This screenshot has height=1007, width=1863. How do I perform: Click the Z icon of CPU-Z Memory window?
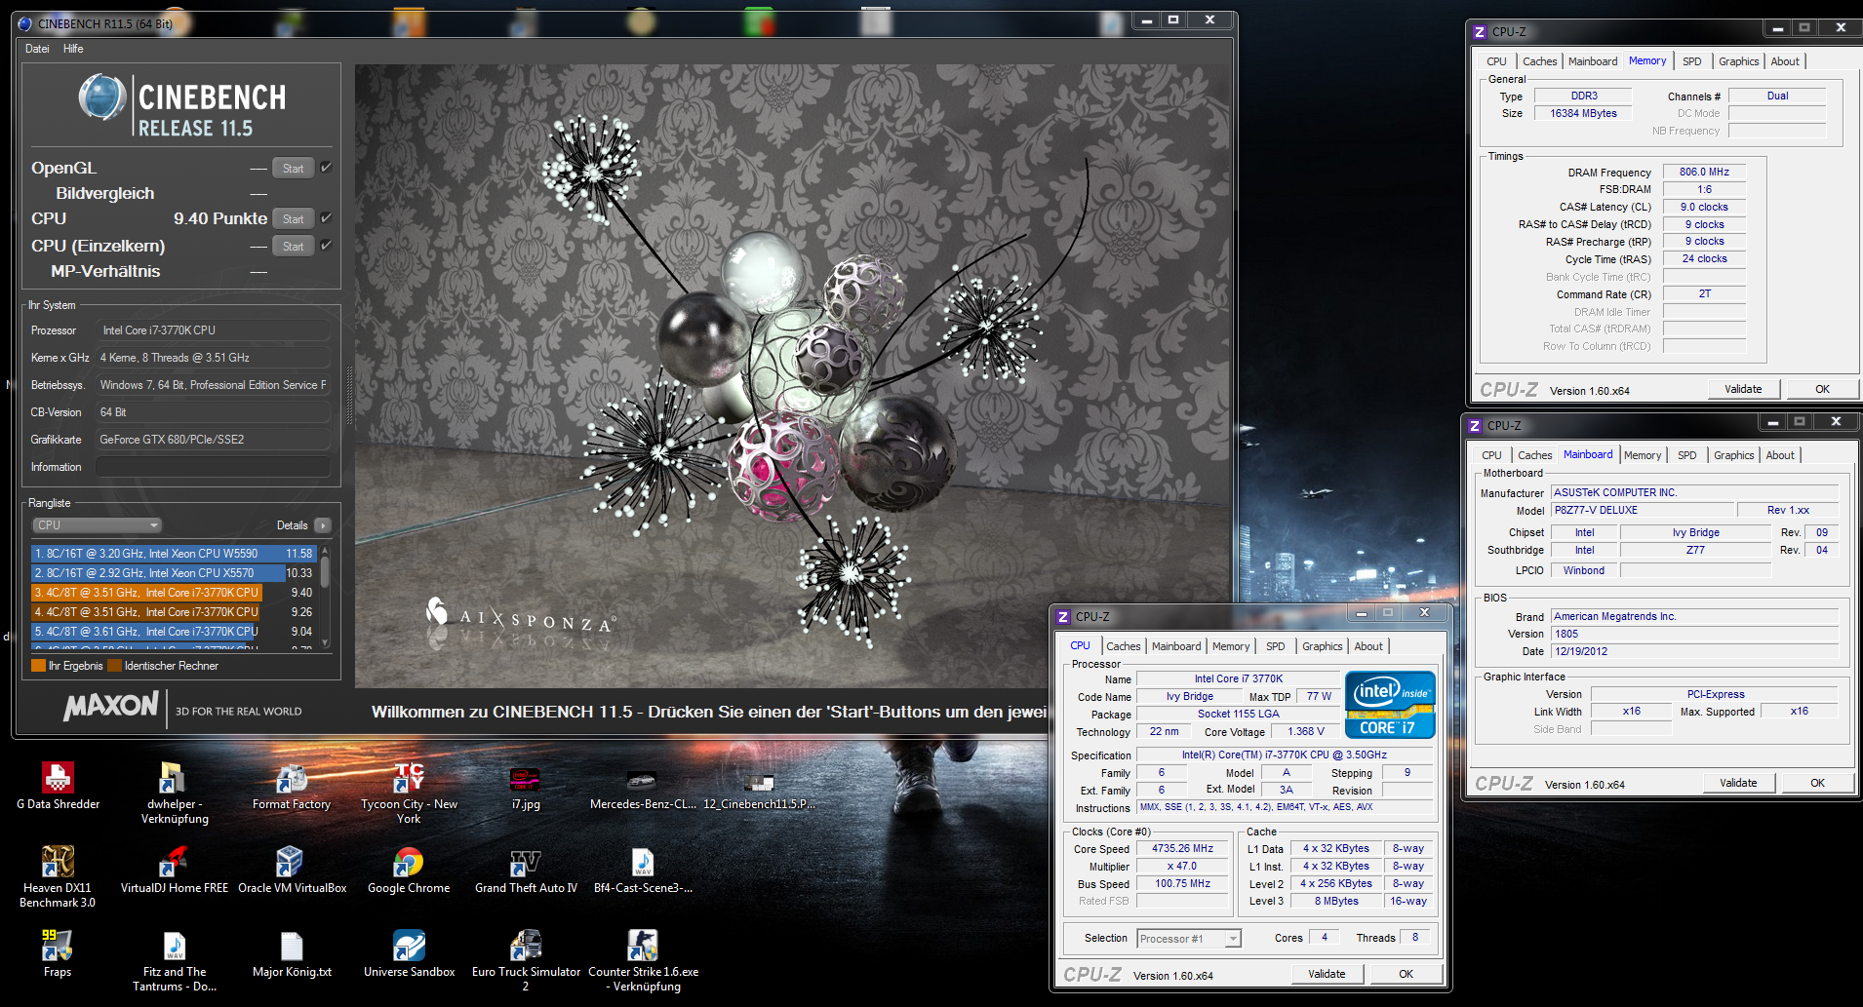1480,31
